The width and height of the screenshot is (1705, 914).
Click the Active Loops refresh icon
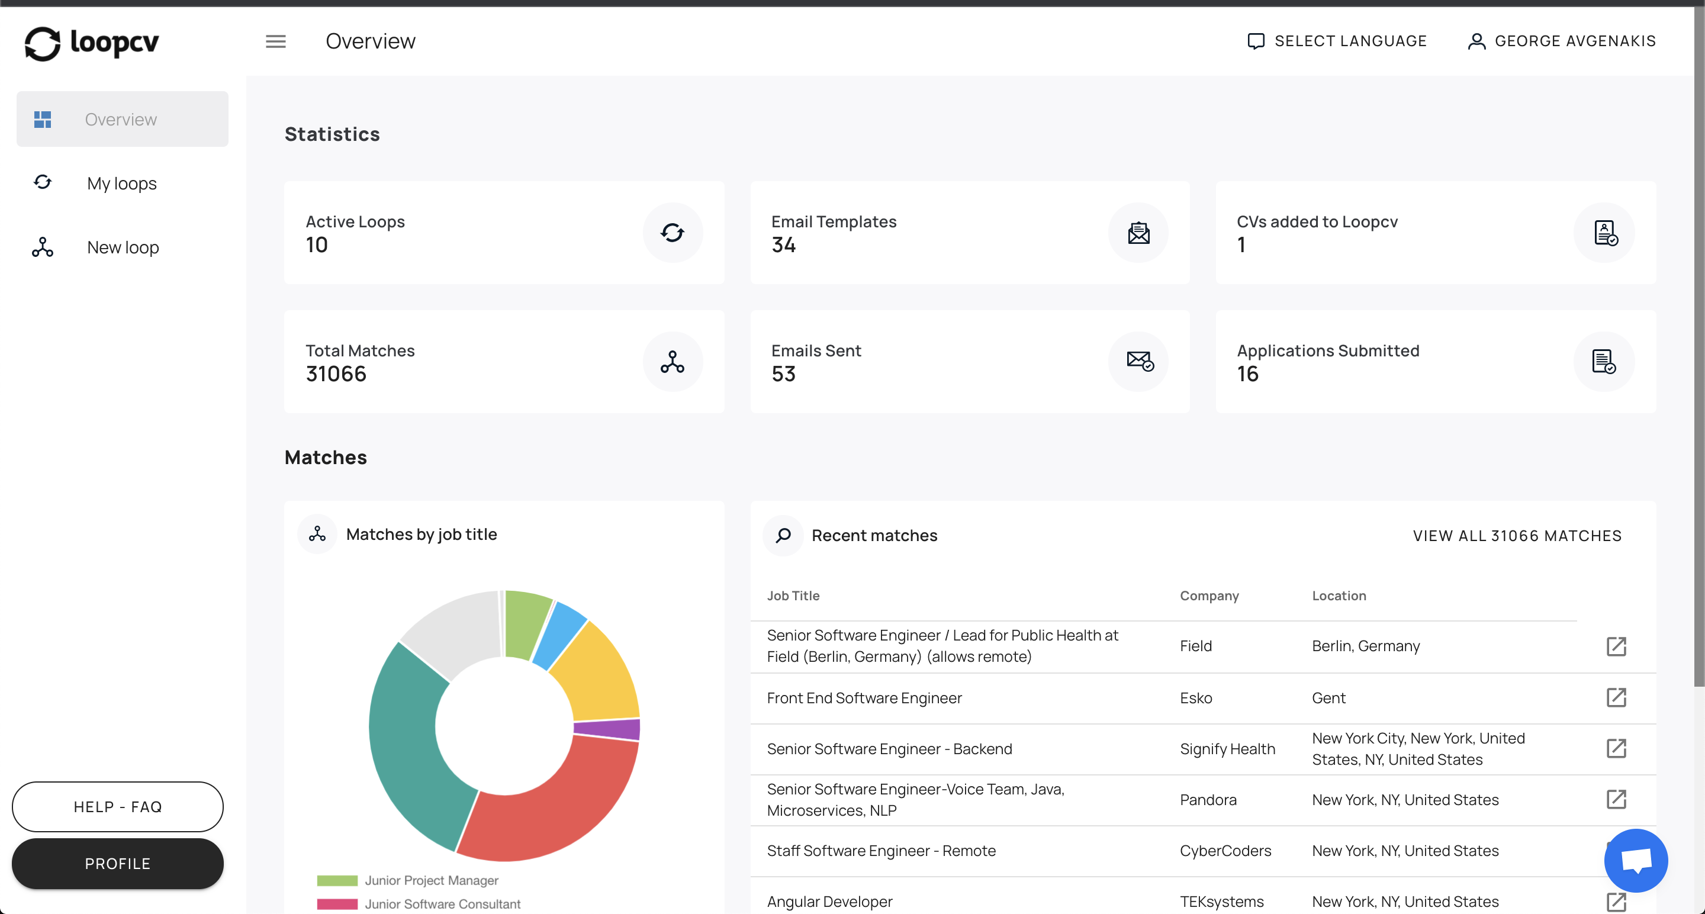(672, 232)
